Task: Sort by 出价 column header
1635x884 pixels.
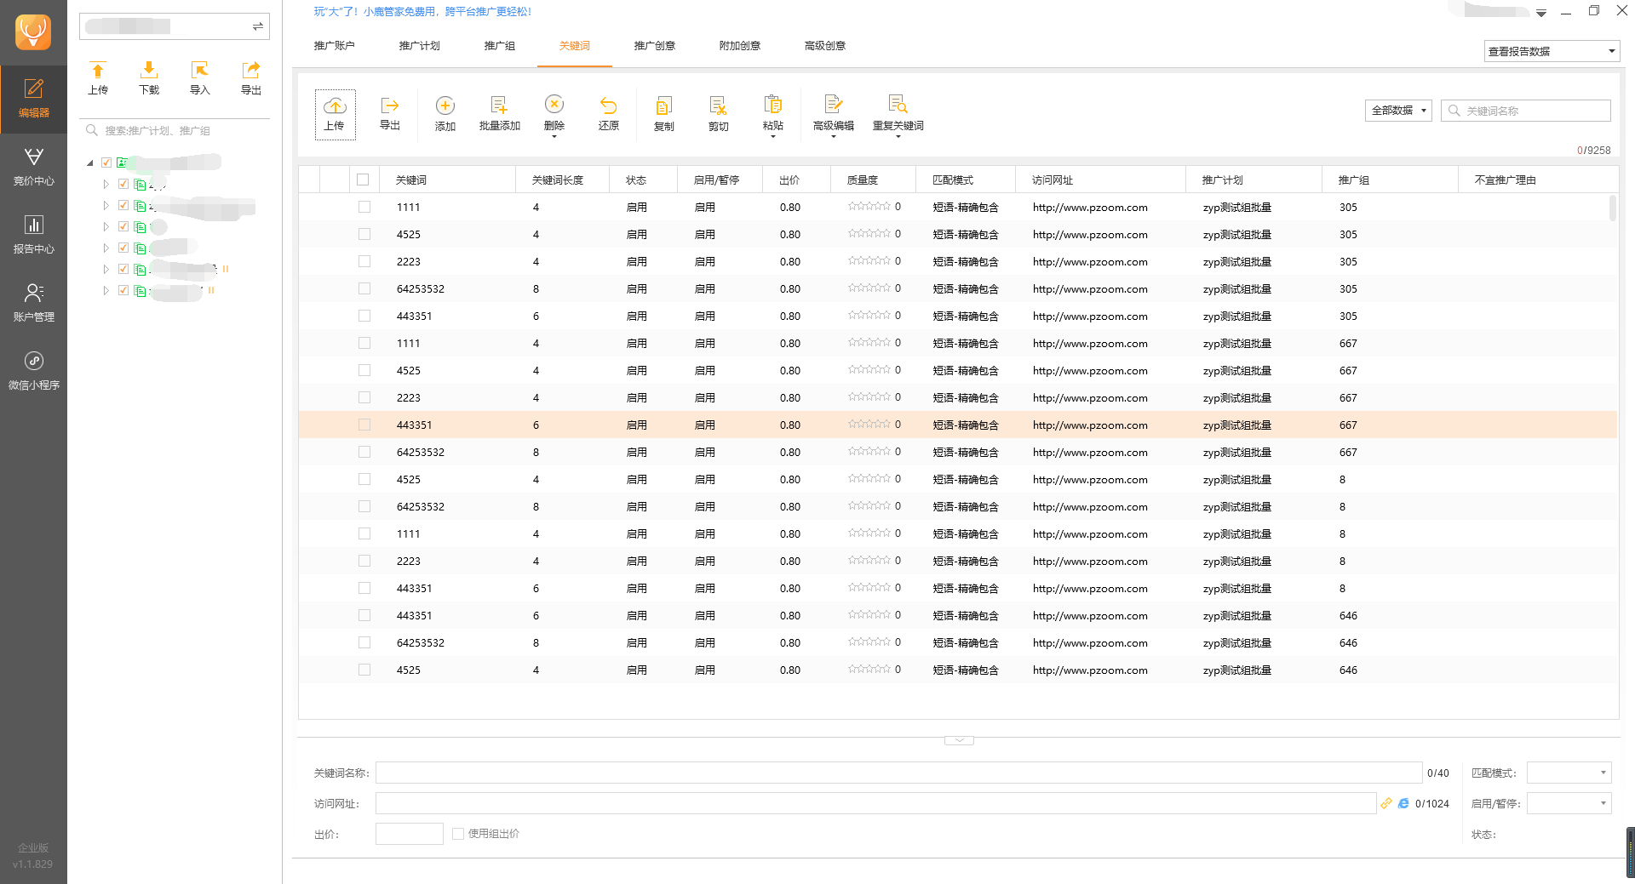Action: click(x=797, y=180)
